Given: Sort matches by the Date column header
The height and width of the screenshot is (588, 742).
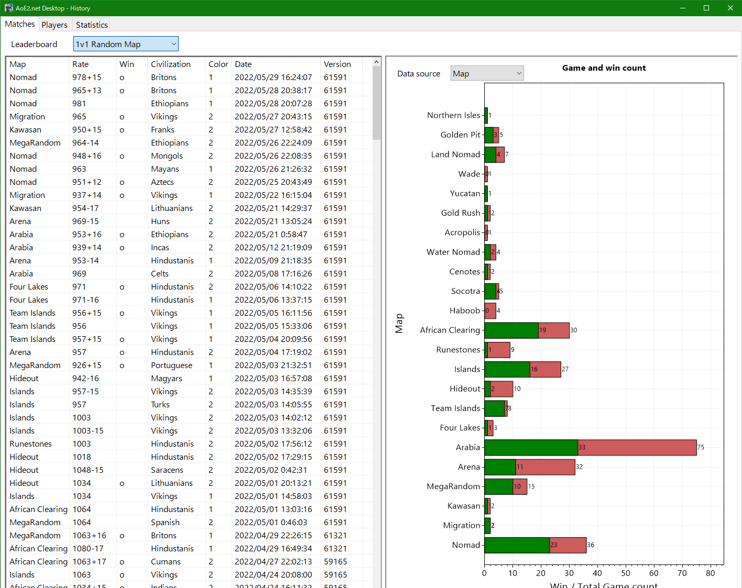Looking at the screenshot, I should coord(243,64).
